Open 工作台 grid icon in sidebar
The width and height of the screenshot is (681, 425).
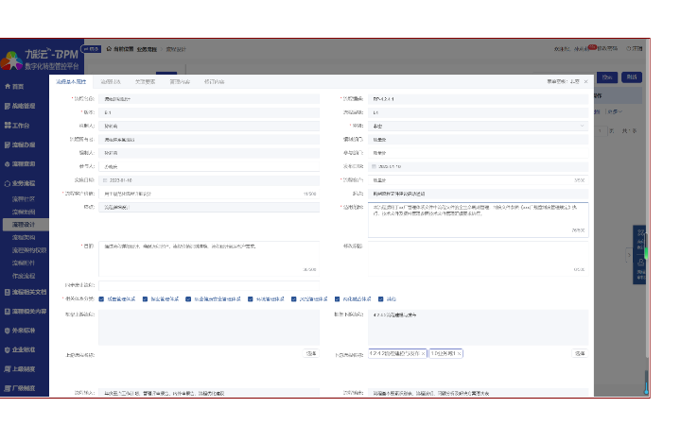[8, 126]
